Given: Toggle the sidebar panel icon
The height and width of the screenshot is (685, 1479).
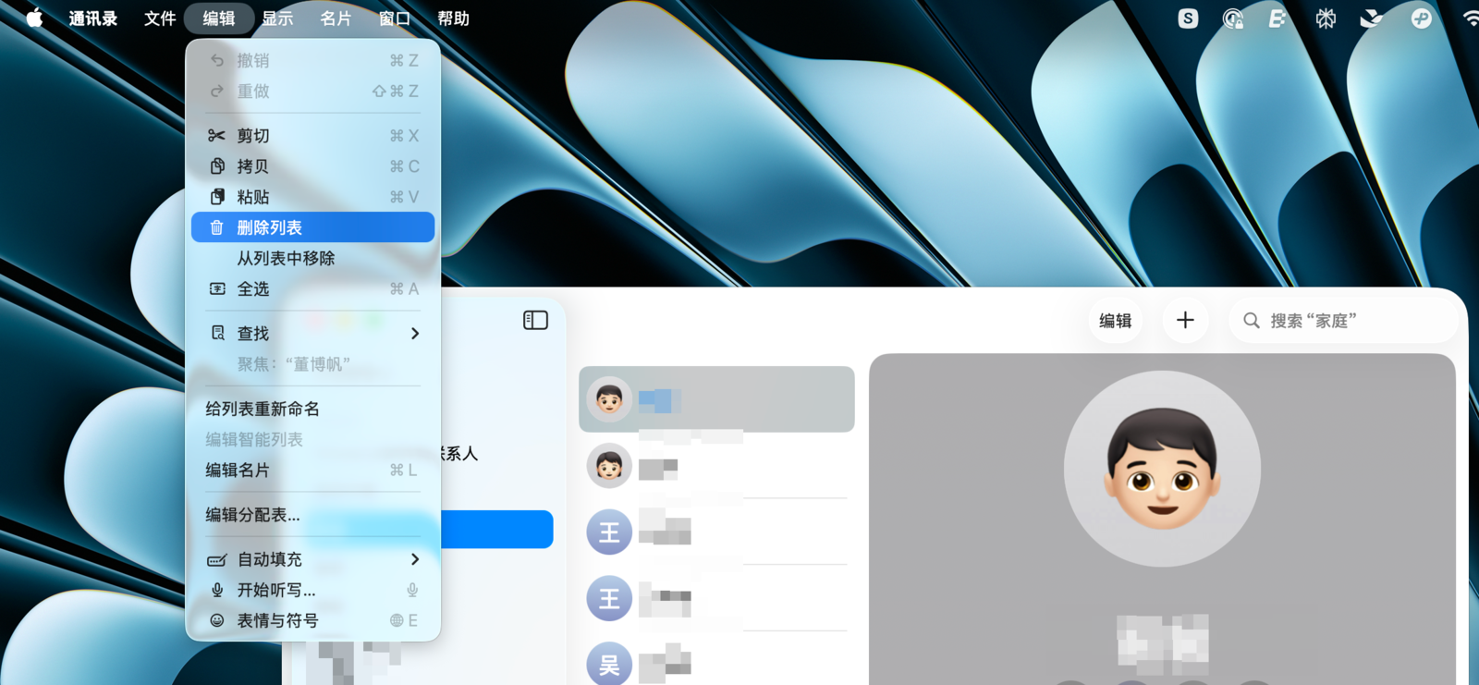Looking at the screenshot, I should pyautogui.click(x=535, y=320).
